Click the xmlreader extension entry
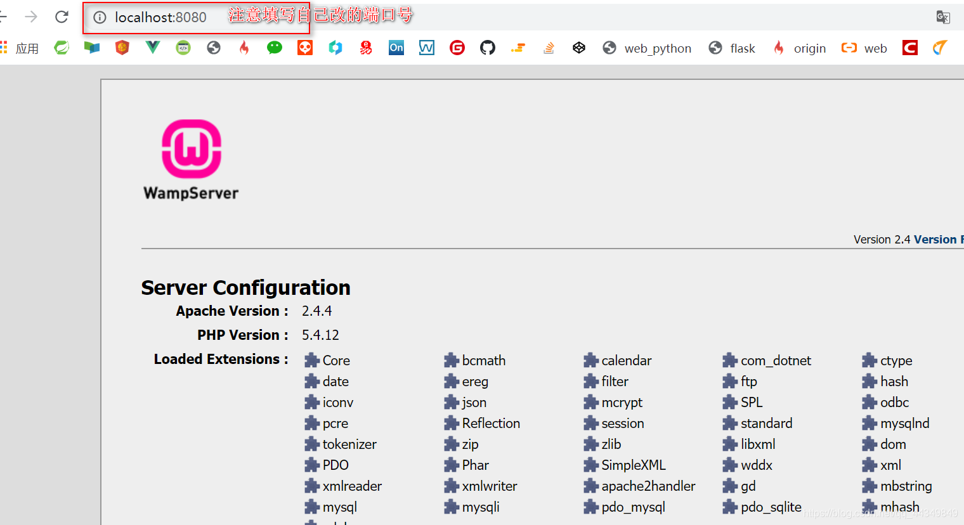 343,486
